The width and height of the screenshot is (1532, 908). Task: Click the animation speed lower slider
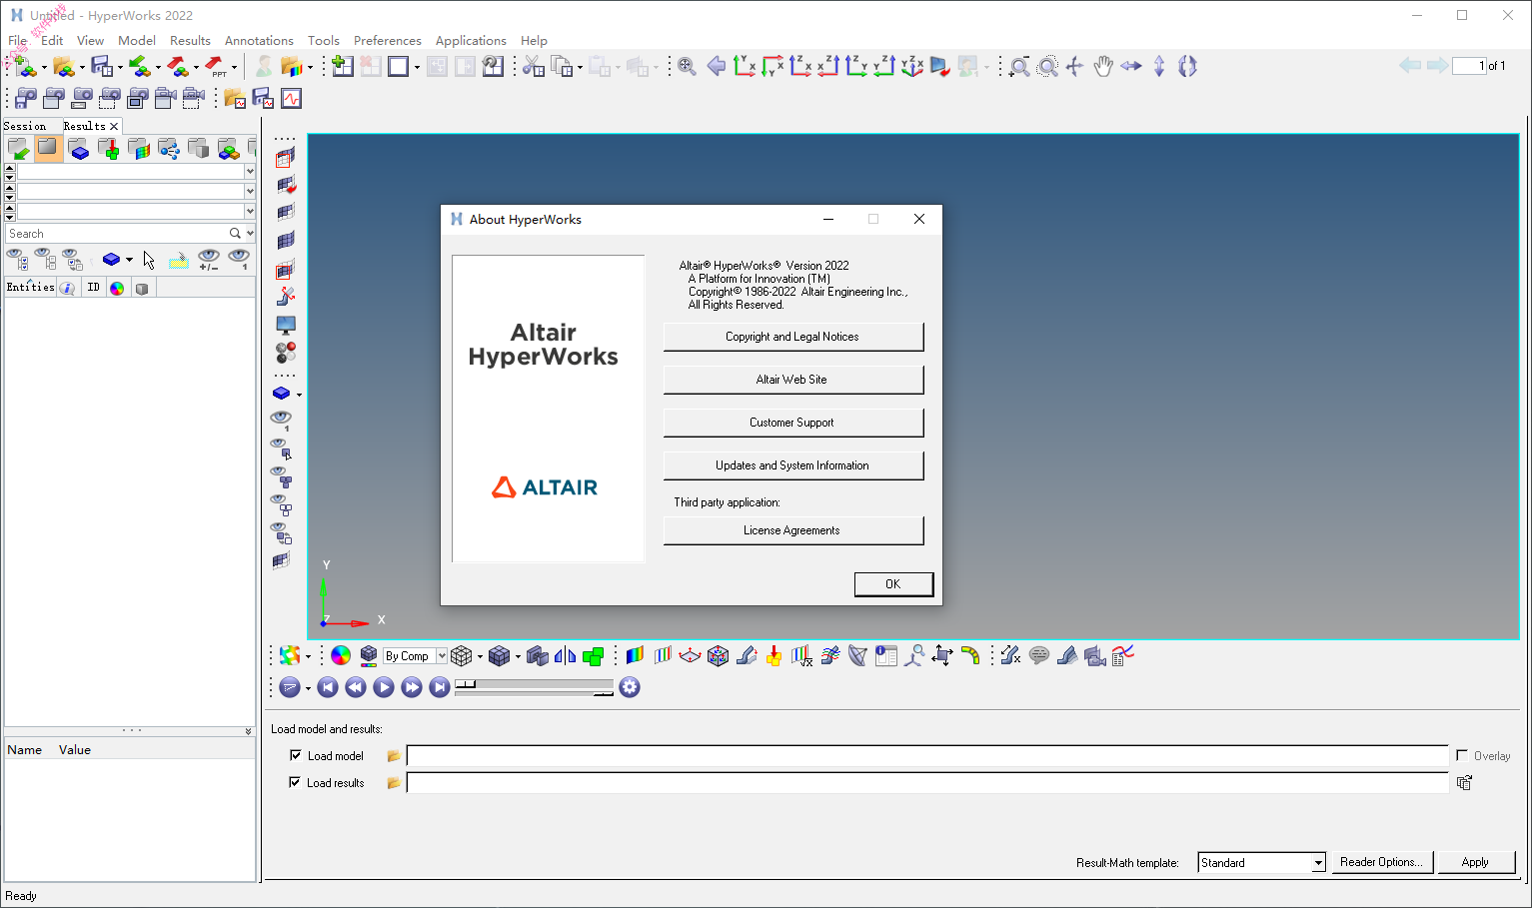[x=534, y=693]
